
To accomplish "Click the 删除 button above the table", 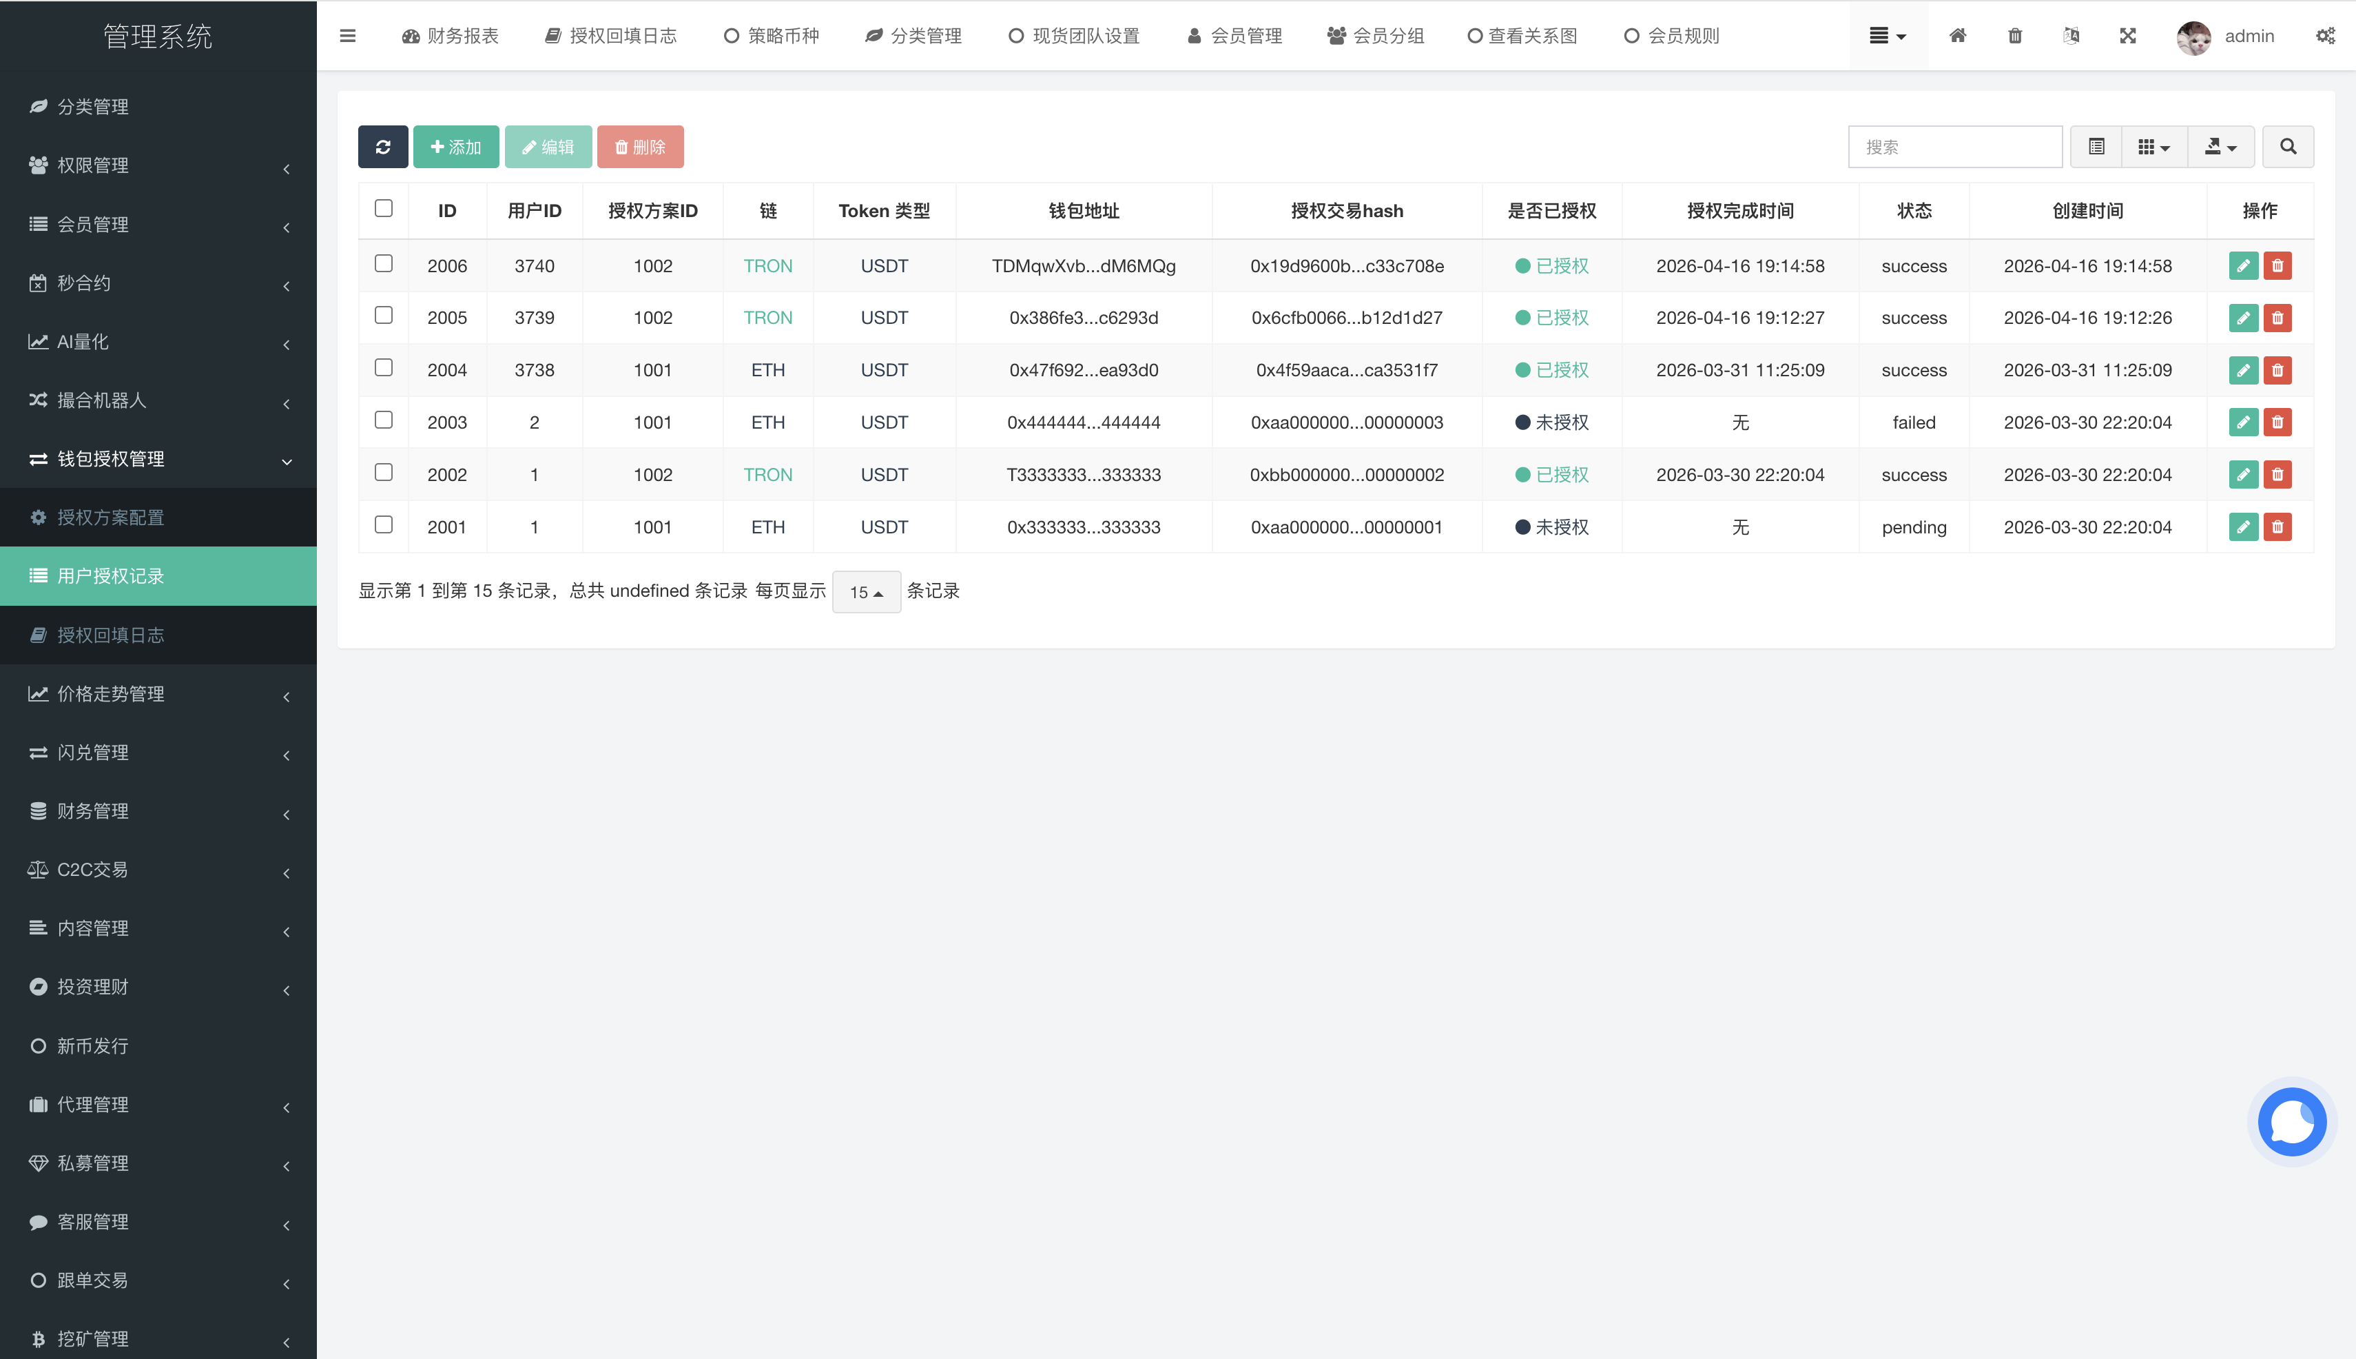I will pos(640,147).
